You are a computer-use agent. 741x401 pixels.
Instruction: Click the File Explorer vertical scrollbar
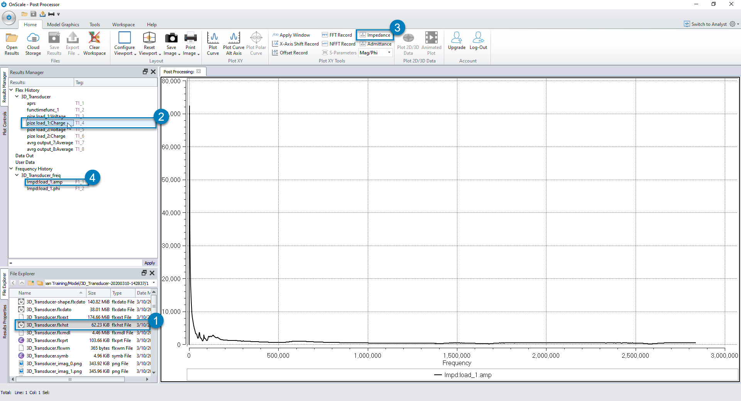point(154,307)
